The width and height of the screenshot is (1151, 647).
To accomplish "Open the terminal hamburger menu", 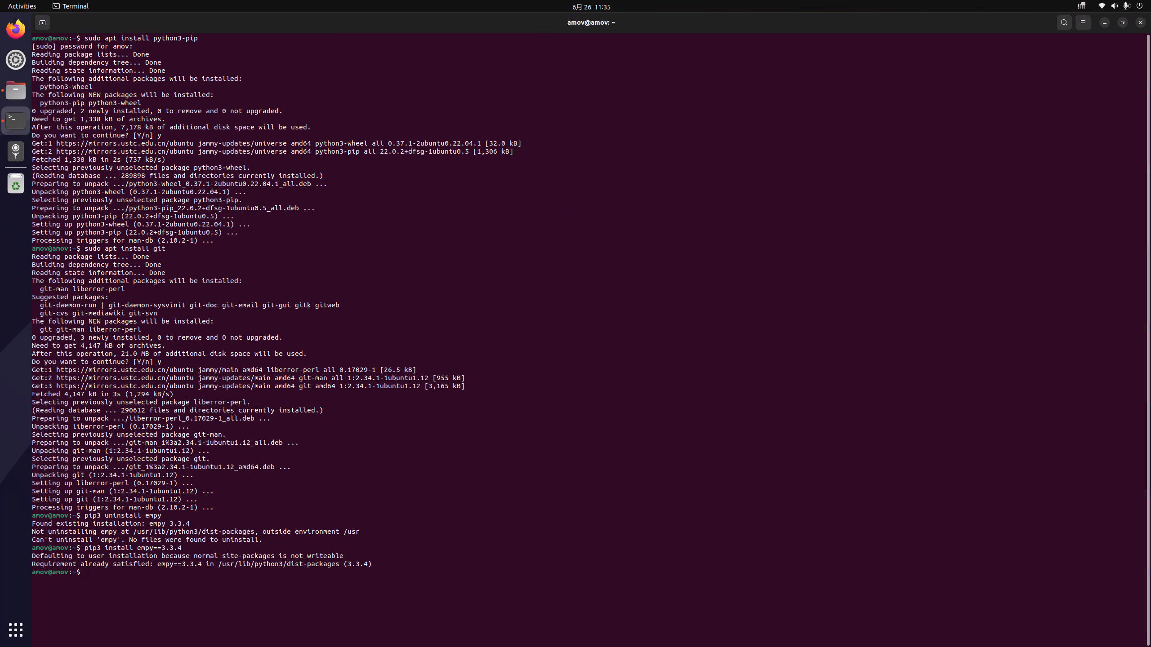I will (1083, 22).
